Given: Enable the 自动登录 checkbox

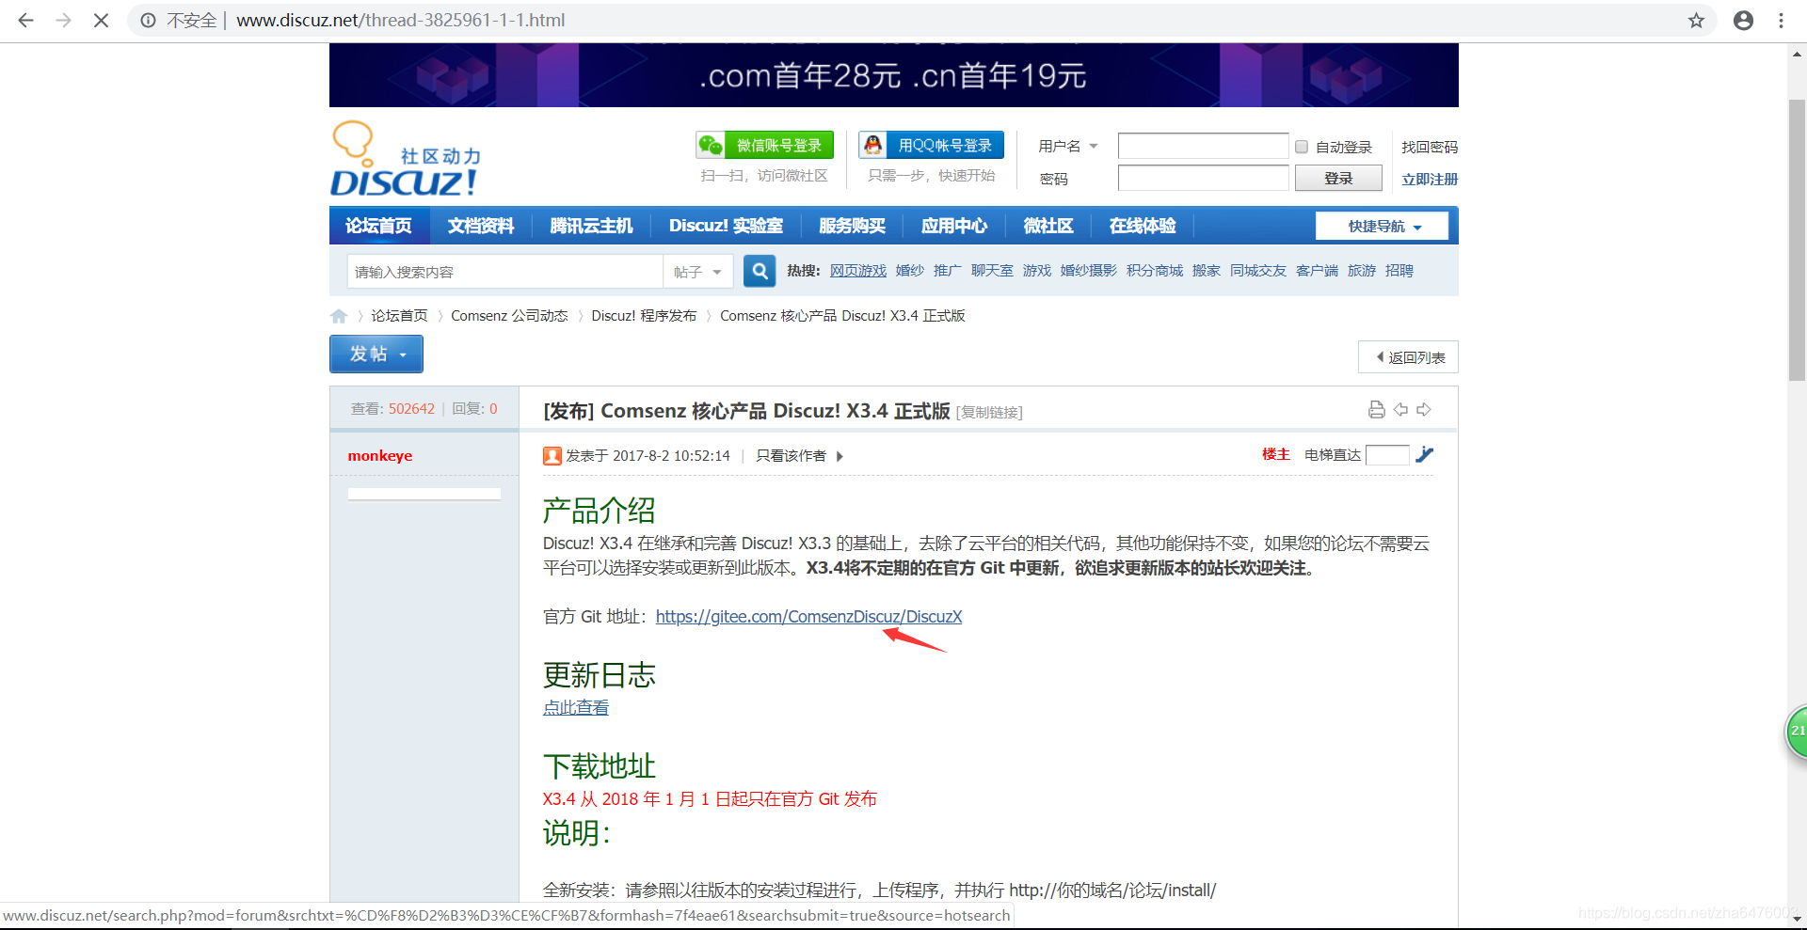Looking at the screenshot, I should tap(1302, 147).
